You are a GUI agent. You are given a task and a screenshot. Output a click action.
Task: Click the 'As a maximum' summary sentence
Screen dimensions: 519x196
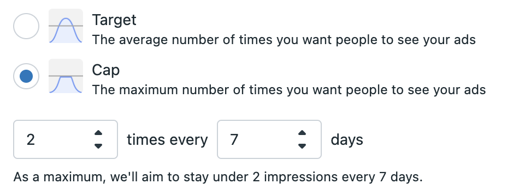pyautogui.click(x=218, y=177)
